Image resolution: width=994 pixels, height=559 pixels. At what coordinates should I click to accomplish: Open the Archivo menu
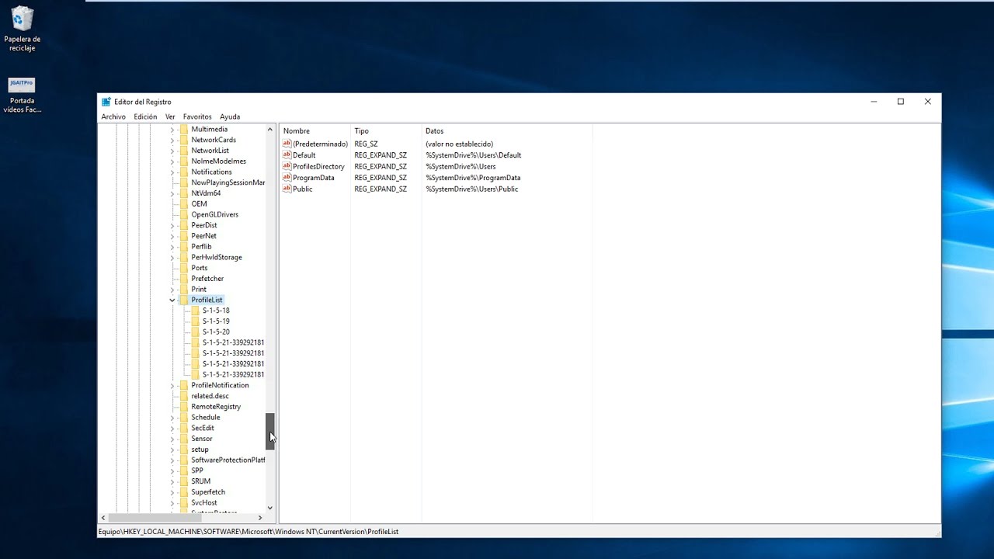point(113,116)
